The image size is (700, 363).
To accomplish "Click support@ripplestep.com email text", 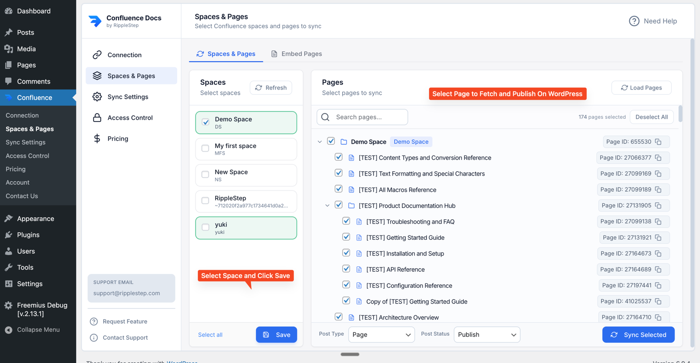I will 126,293.
